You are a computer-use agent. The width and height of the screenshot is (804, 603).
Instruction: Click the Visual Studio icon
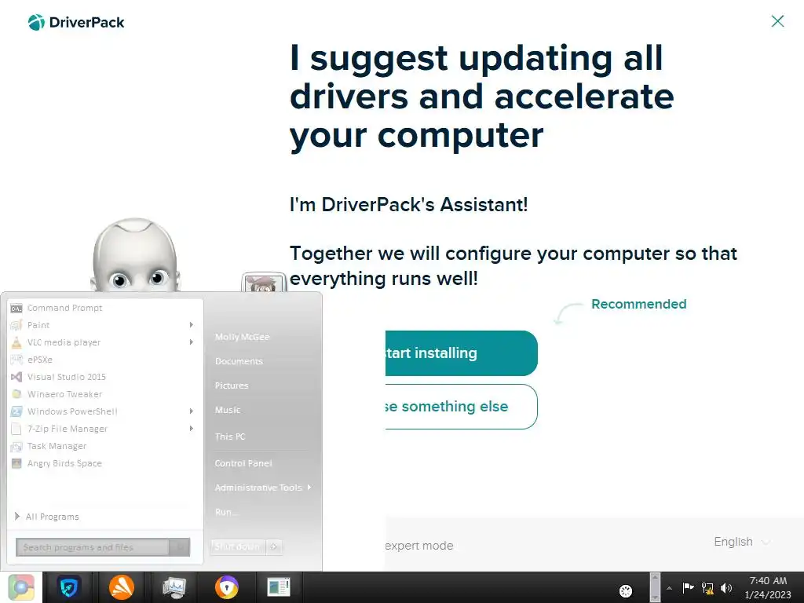(x=16, y=377)
